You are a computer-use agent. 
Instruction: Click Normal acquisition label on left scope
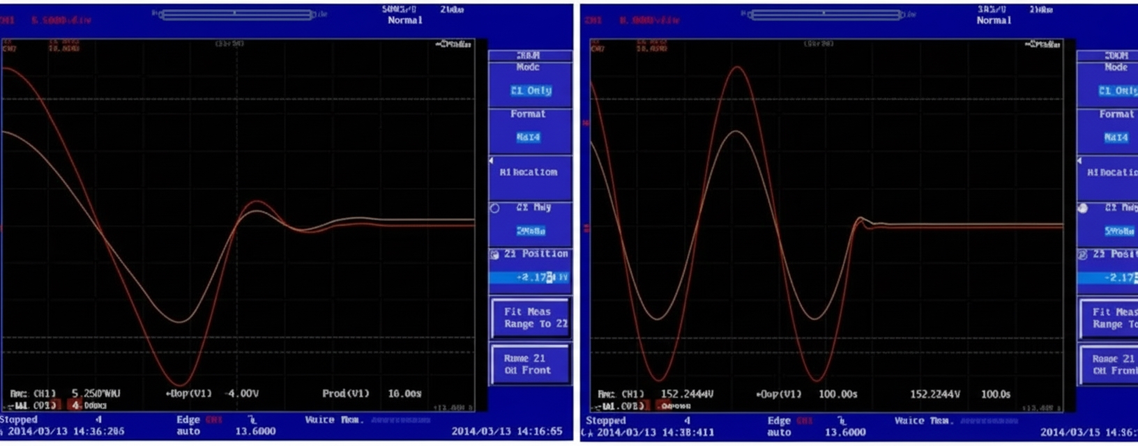pyautogui.click(x=405, y=20)
